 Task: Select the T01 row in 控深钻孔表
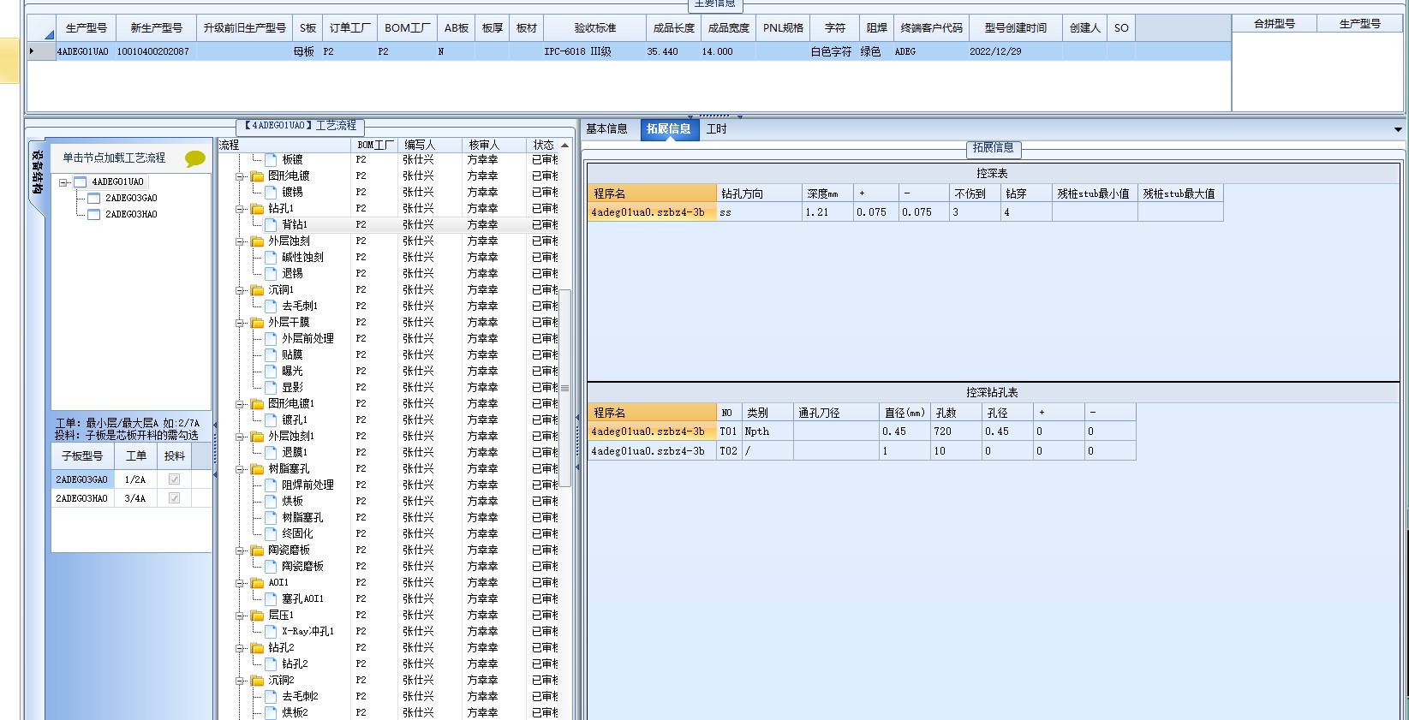tap(862, 431)
